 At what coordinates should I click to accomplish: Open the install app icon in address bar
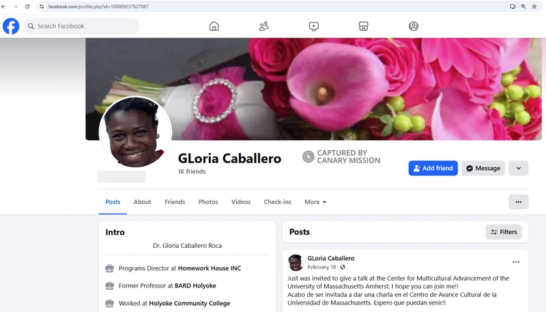513,7
